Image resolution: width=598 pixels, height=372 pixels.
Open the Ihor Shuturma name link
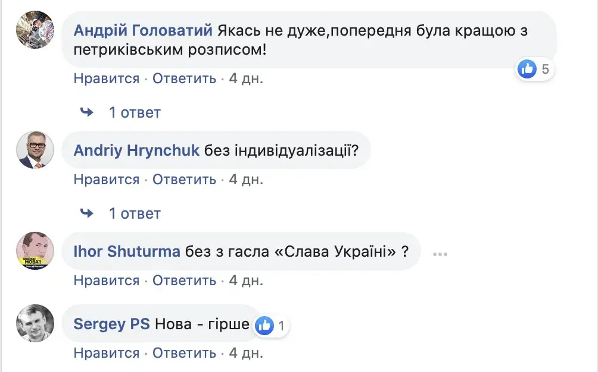(x=127, y=251)
